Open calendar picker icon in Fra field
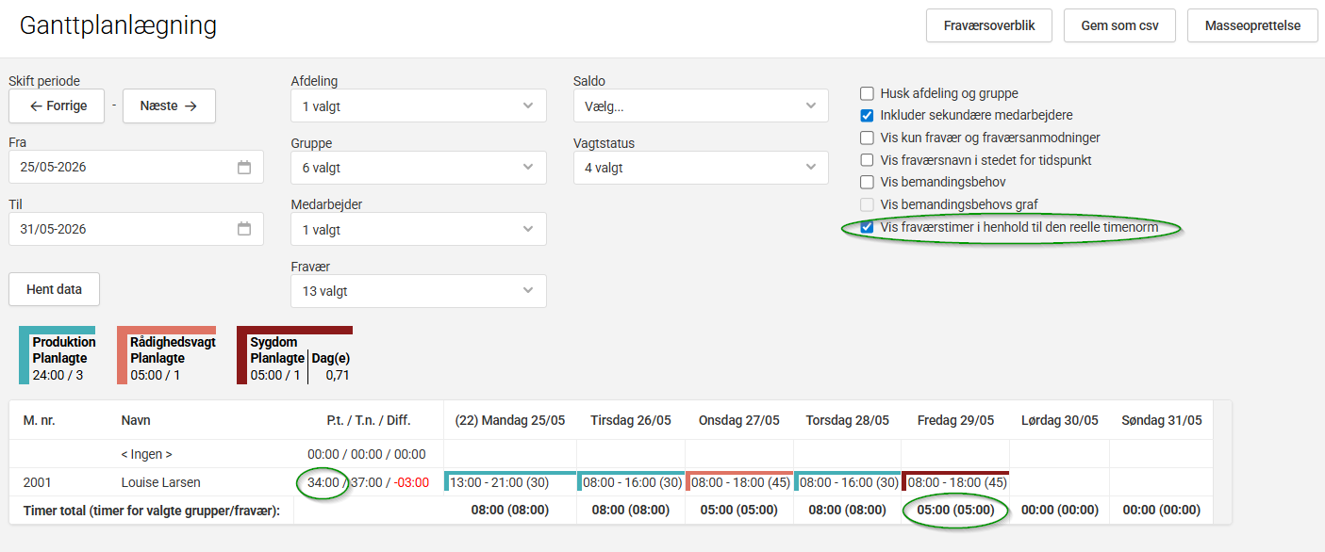Screen dimensions: 1325x552 (x=244, y=168)
